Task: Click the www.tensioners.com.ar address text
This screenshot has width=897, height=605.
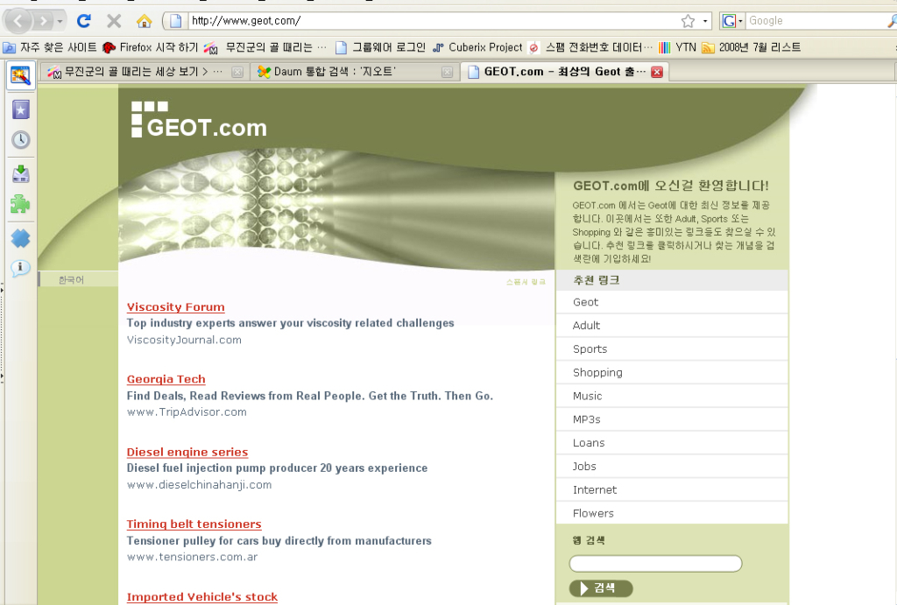Action: 192,556
